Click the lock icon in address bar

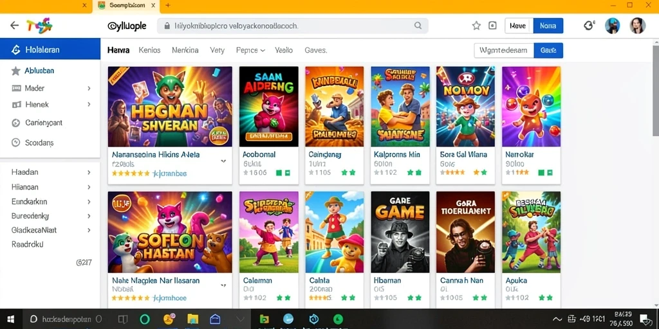click(x=167, y=26)
